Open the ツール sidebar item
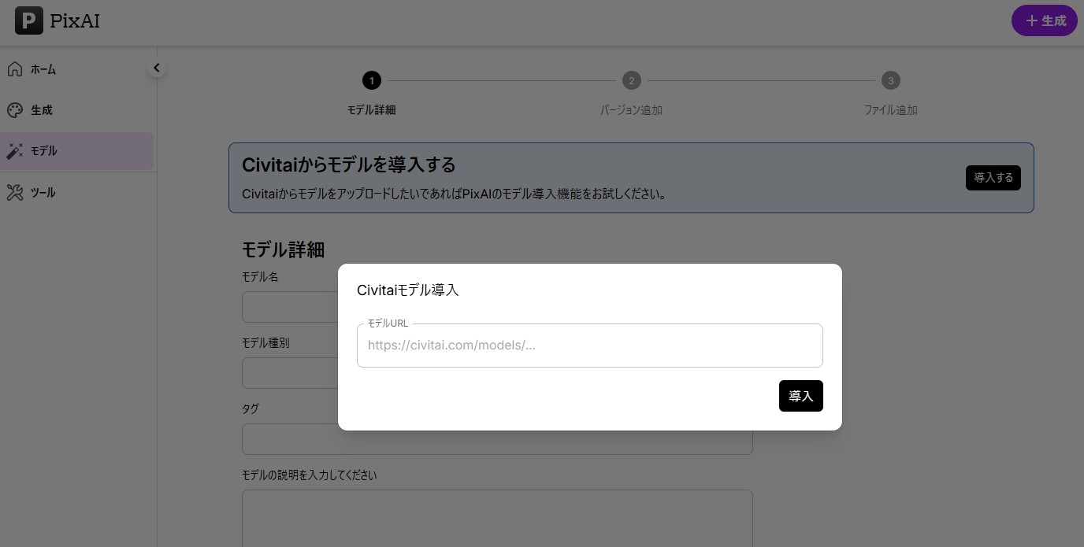The image size is (1084, 547). 76,192
